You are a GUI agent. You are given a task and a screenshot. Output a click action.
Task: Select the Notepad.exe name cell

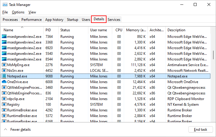pyautogui.click(x=17, y=76)
